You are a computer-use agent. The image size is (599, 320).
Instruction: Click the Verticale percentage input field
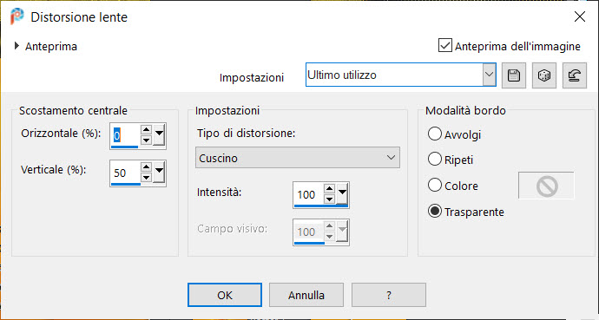(125, 173)
